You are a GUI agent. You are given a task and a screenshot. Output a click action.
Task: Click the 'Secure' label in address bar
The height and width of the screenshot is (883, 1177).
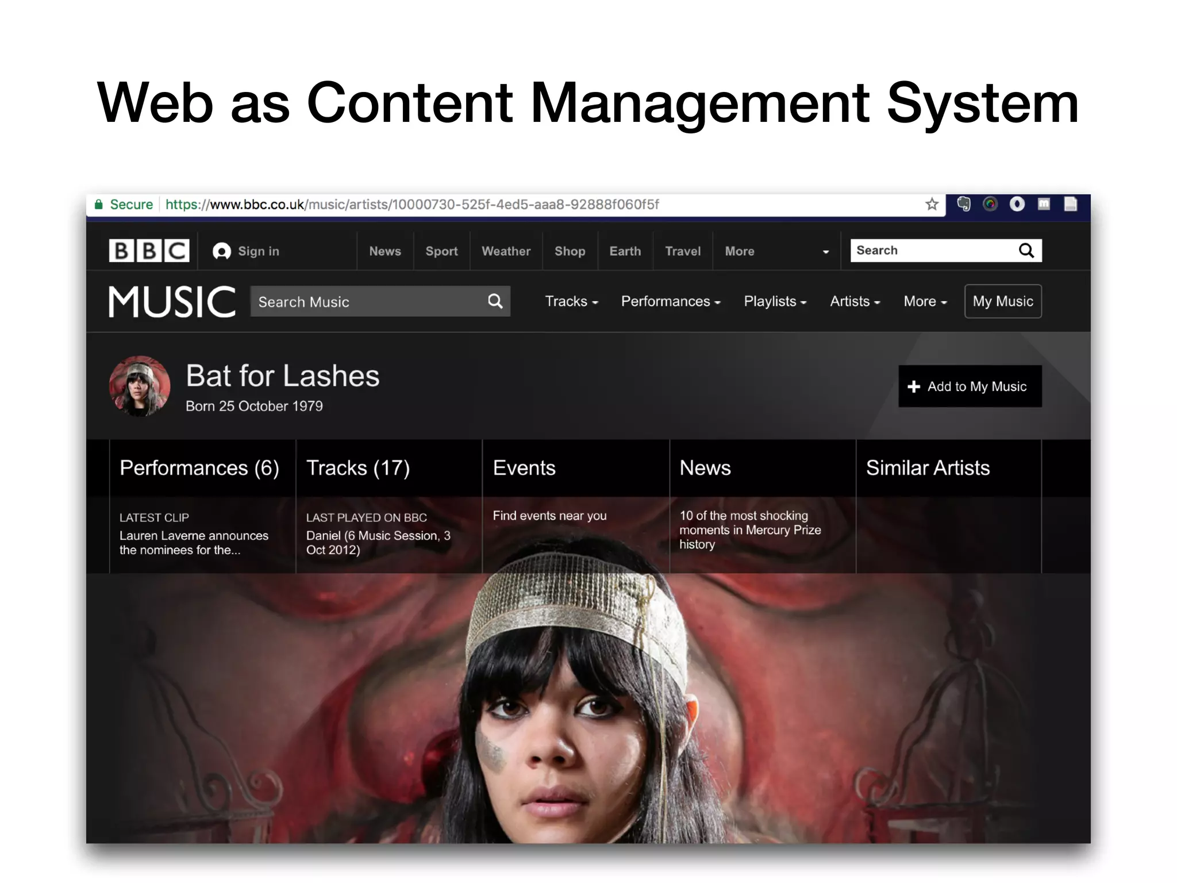pyautogui.click(x=131, y=205)
